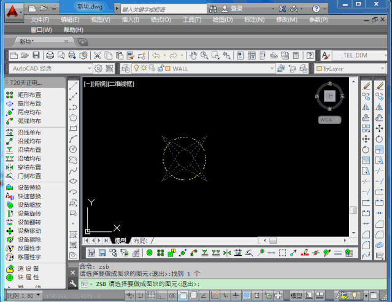Image resolution: width=392 pixels, height=302 pixels.
Task: Click the WALL layer color swatch
Action: [167, 68]
